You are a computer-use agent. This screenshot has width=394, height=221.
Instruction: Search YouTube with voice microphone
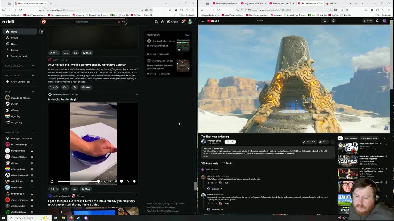pos(333,21)
